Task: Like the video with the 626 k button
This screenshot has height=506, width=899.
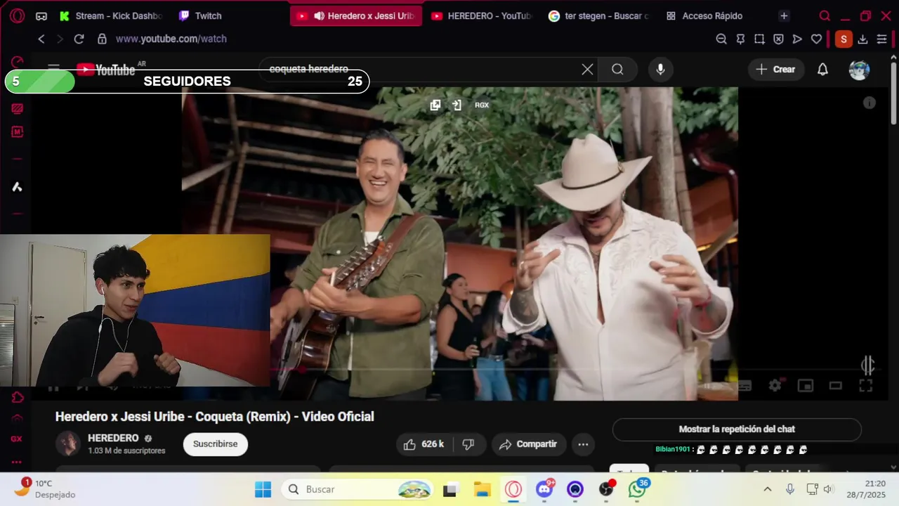Action: click(x=424, y=444)
